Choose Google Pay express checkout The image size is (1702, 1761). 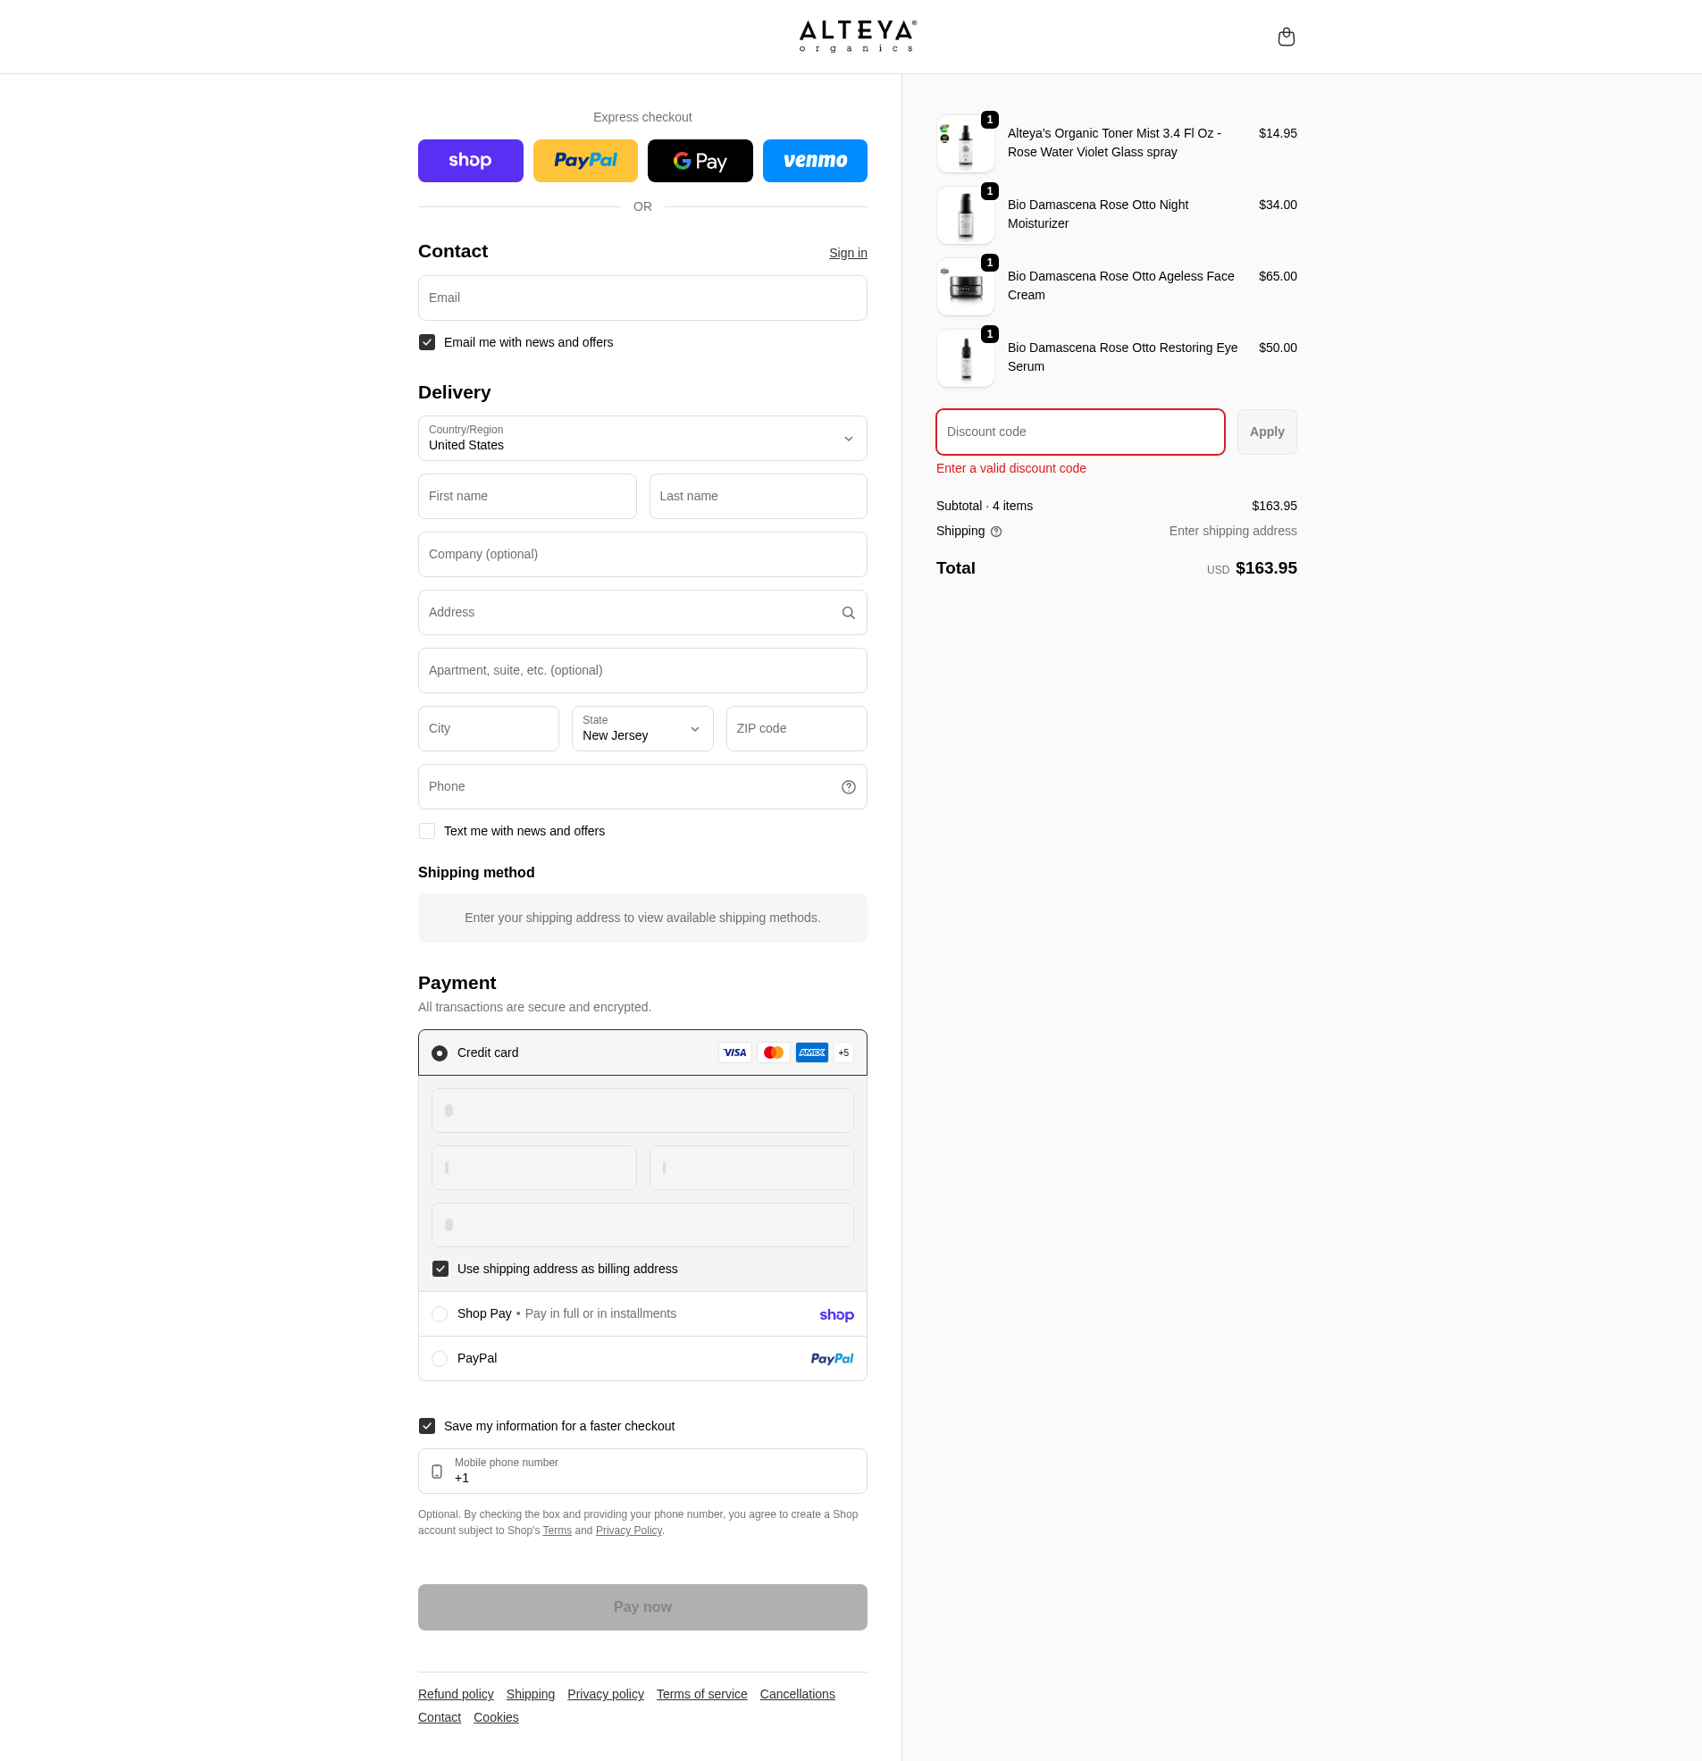700,160
